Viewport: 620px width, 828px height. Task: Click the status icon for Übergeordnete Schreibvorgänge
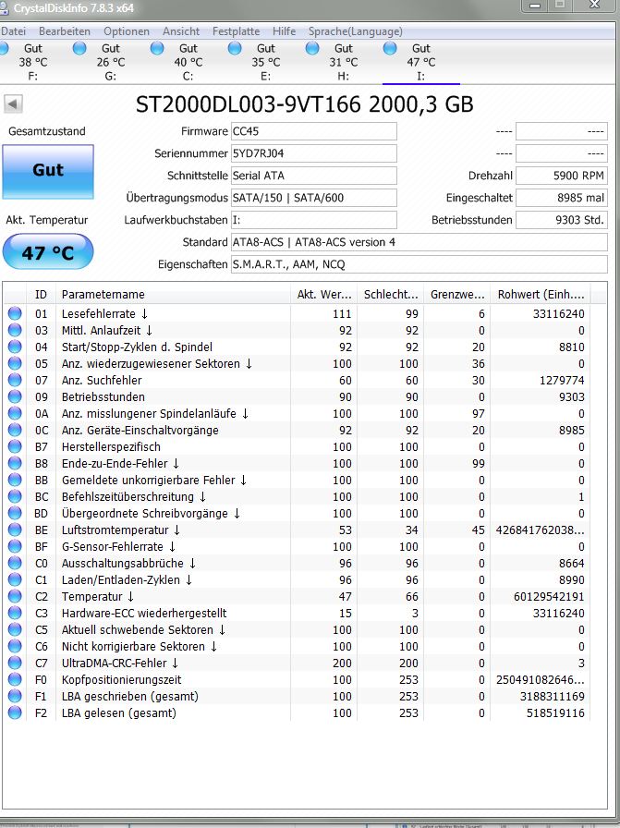point(15,513)
